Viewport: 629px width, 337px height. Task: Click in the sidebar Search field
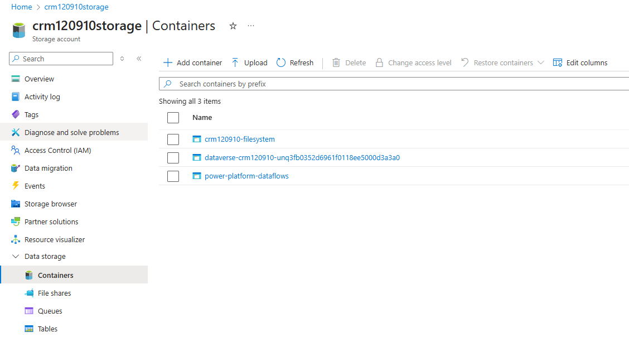click(x=61, y=59)
